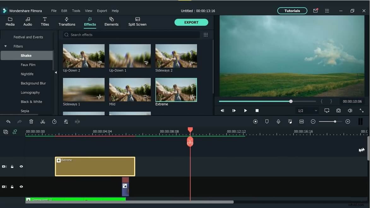Toggle the auto-link chain icon in timeline
The image size is (370, 208).
[15, 132]
